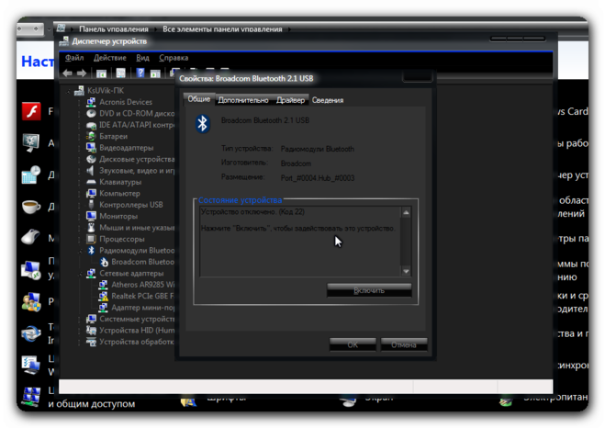
Task: Select the Системные устройства tree item
Action: [x=137, y=320]
